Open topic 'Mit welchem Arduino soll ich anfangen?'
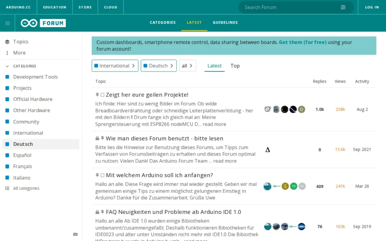The width and height of the screenshot is (386, 241). pos(159,175)
